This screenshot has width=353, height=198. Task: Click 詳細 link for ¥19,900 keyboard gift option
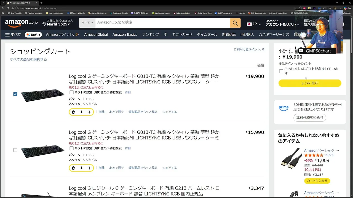coord(128,92)
